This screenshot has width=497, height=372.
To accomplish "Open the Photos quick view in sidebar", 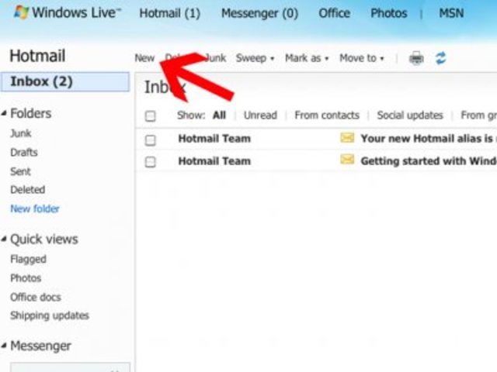I will click(26, 278).
